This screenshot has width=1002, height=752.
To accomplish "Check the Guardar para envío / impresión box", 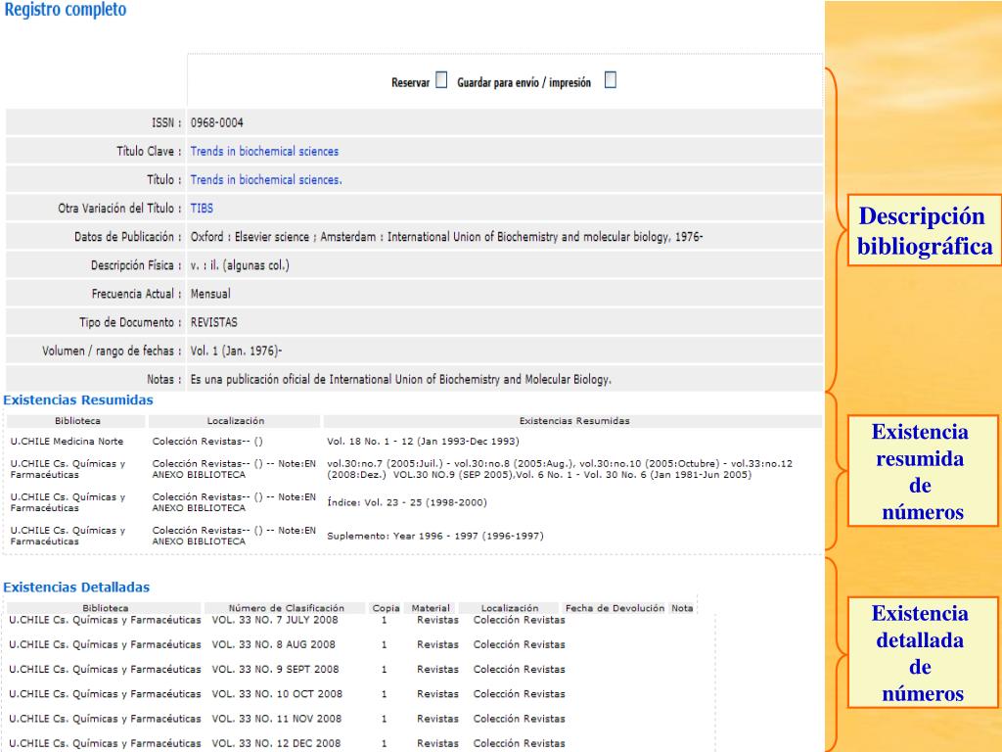I will click(x=611, y=80).
